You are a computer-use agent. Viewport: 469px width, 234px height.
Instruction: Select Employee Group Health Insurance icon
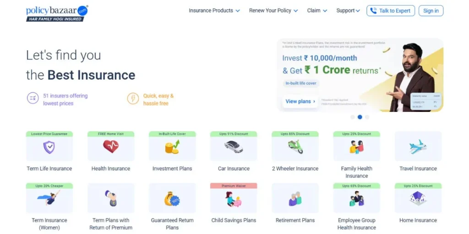click(x=356, y=199)
